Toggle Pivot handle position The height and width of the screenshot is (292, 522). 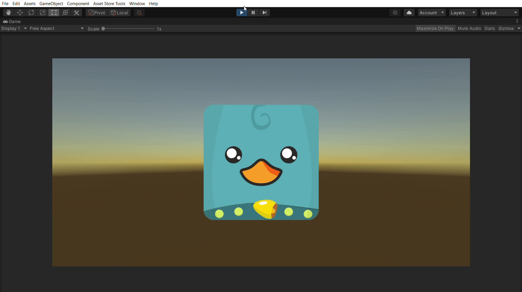click(97, 12)
